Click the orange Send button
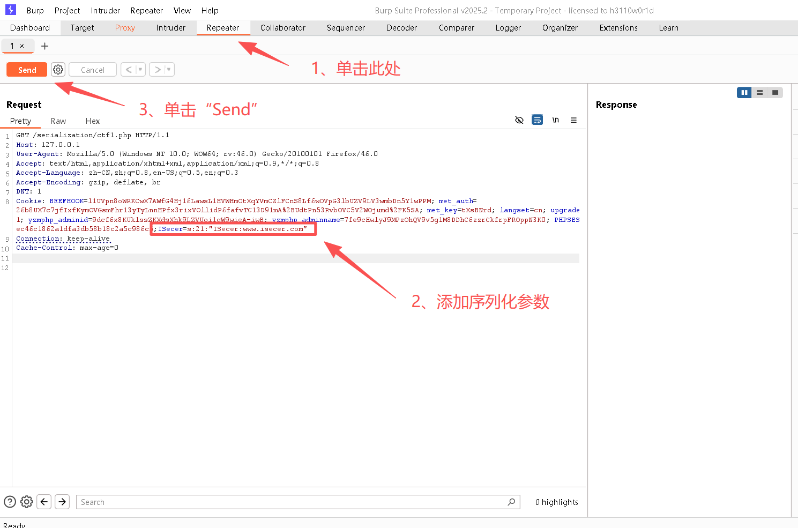 27,70
